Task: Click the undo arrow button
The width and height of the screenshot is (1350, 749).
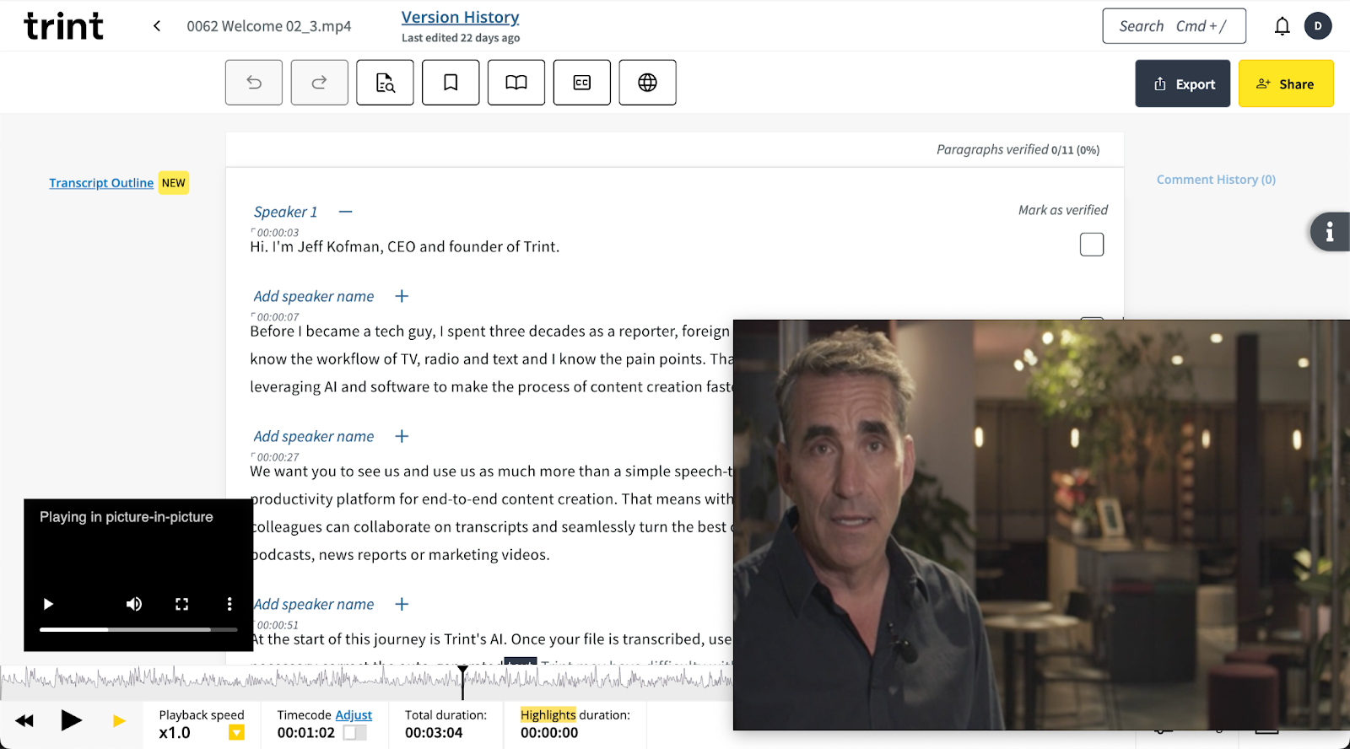Action: pyautogui.click(x=254, y=83)
